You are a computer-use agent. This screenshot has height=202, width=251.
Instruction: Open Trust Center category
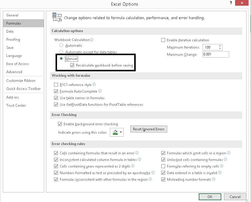click(23, 105)
